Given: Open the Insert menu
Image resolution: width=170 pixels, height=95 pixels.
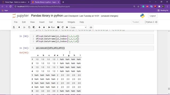Looking at the screenshot, I should [x=42, y=22].
